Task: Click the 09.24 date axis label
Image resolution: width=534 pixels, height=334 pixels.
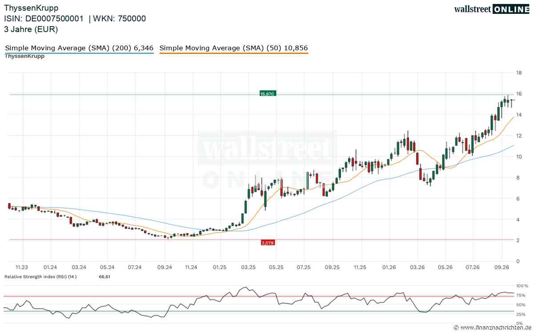Action: tap(165, 267)
